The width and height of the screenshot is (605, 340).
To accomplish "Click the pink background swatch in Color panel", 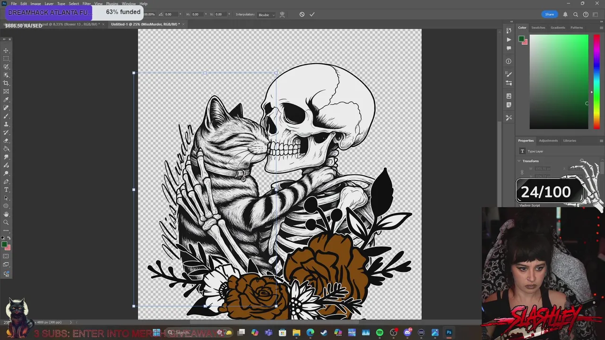I will pyautogui.click(x=525, y=42).
